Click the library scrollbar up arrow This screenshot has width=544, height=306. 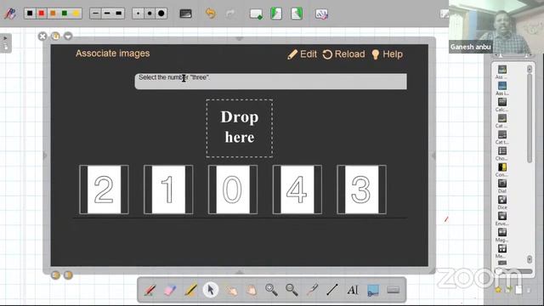(x=530, y=69)
